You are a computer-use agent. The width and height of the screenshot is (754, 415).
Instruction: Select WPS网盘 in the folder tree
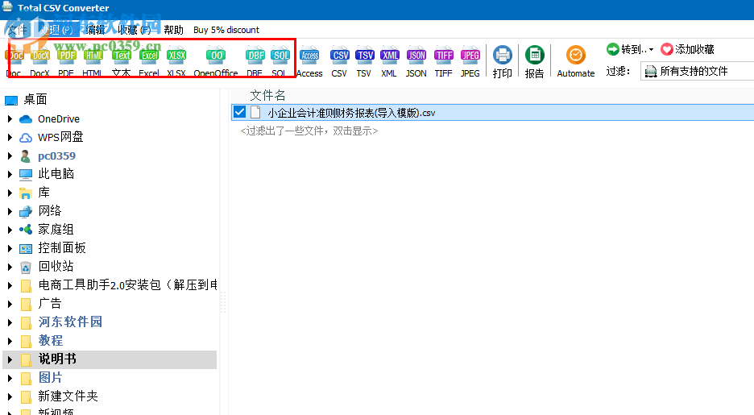click(60, 137)
